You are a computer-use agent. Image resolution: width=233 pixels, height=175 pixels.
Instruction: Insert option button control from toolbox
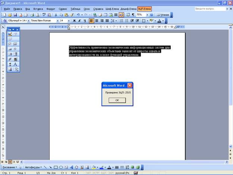pos(16,49)
